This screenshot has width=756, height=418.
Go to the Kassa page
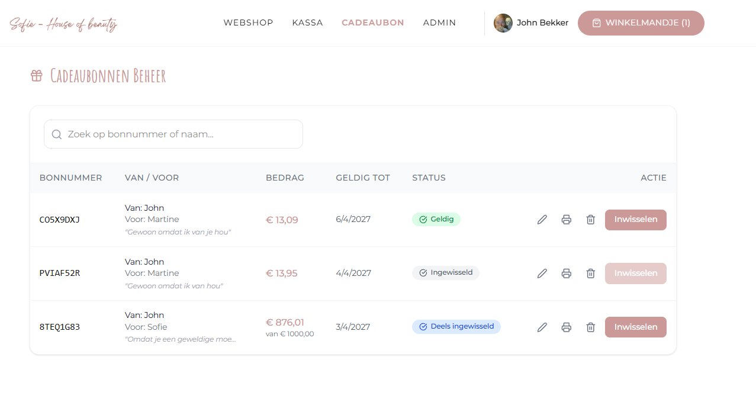point(307,22)
